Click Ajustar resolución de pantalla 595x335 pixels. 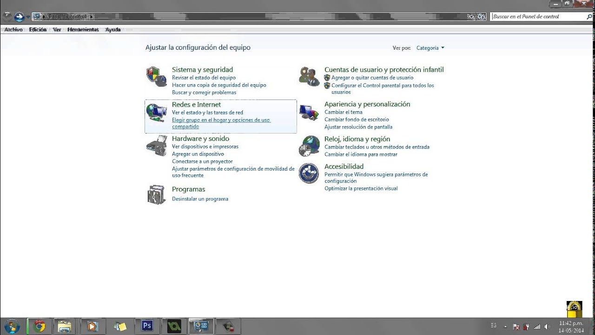[358, 127]
